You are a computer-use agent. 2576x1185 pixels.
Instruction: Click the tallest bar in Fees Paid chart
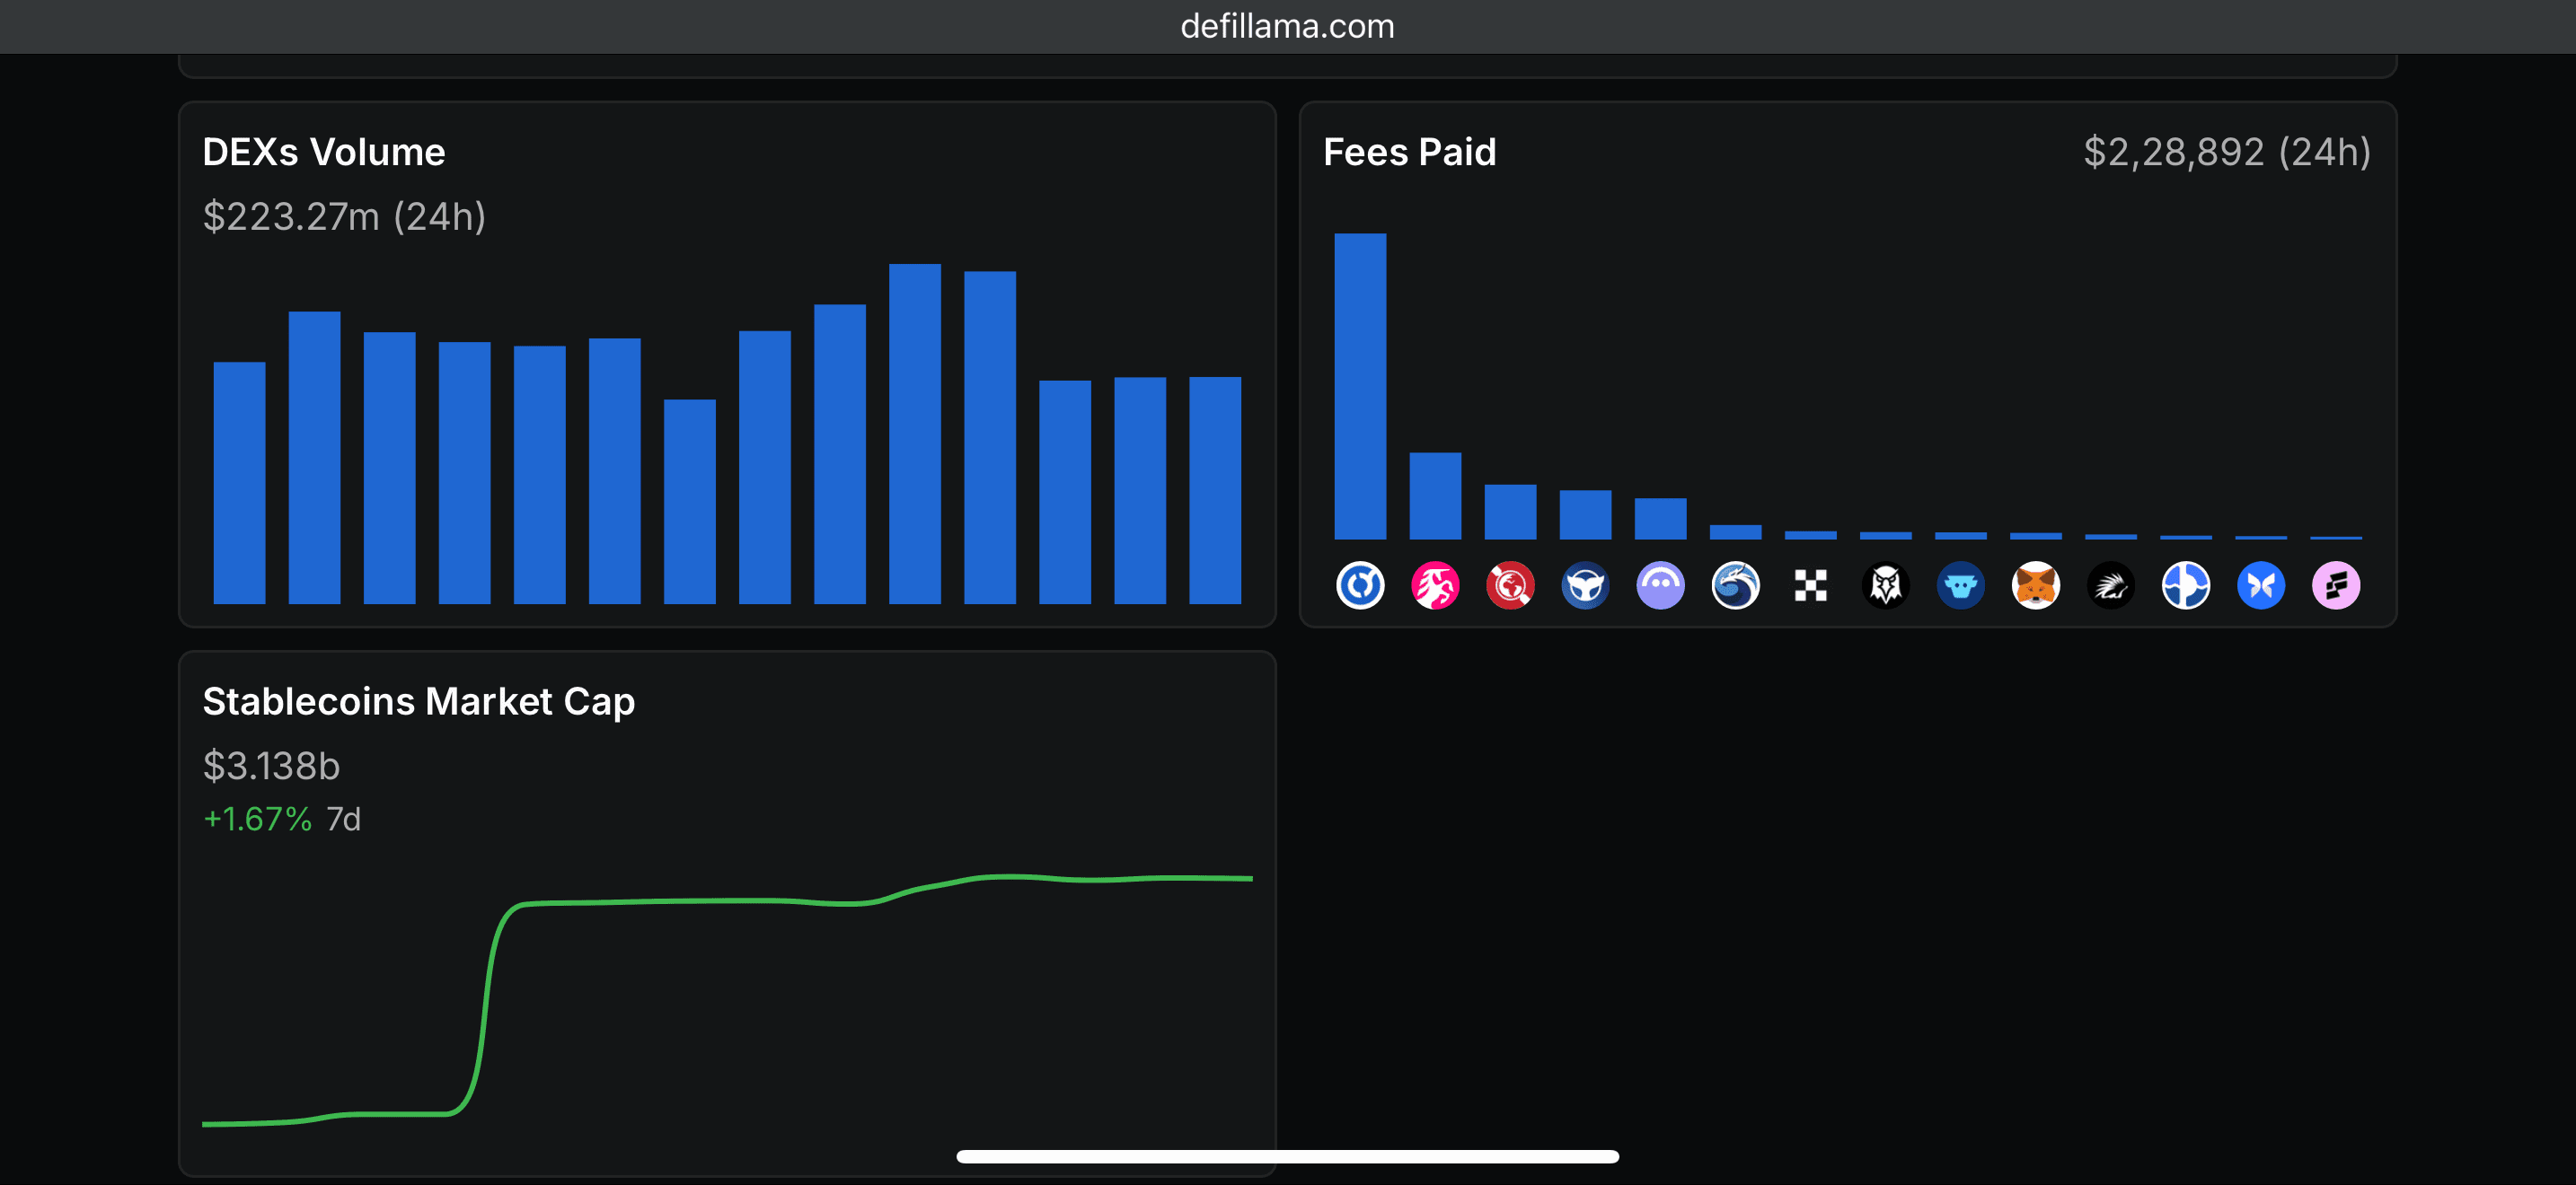tap(1360, 386)
